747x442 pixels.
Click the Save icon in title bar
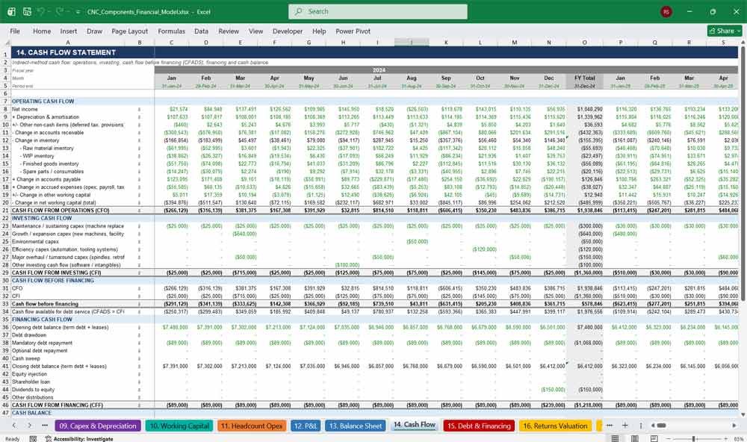27,11
